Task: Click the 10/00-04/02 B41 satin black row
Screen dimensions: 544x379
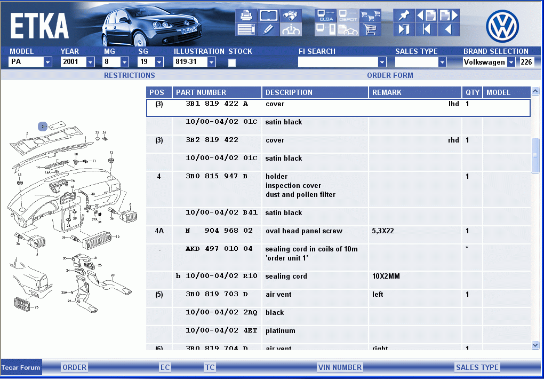Action: [338, 216]
